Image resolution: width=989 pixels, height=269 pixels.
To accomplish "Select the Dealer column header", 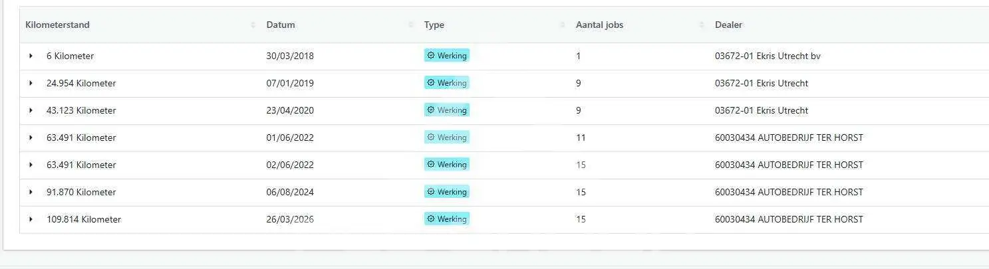I will click(728, 25).
